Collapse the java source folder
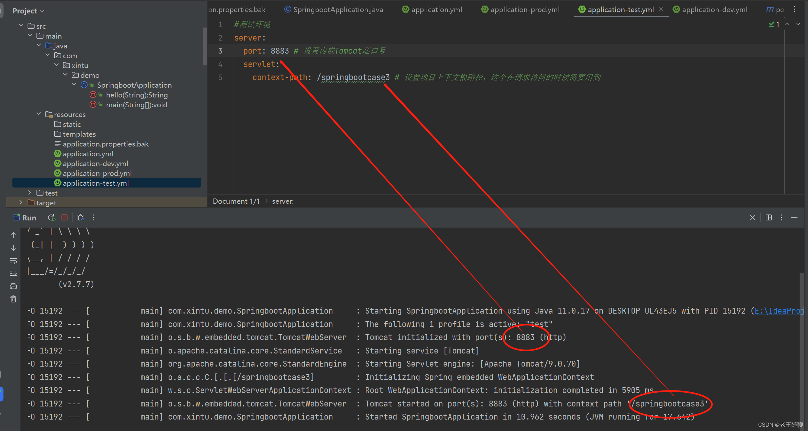This screenshot has width=808, height=431. click(x=39, y=45)
